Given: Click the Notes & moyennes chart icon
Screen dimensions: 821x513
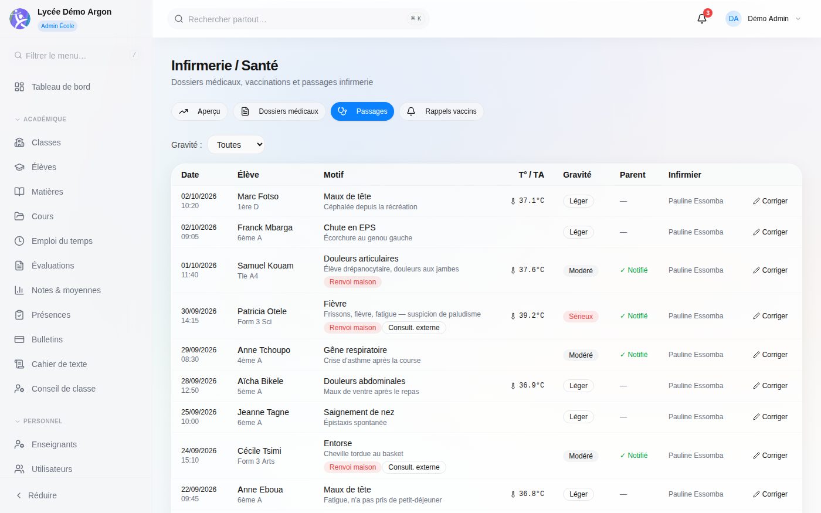Looking at the screenshot, I should [19, 290].
